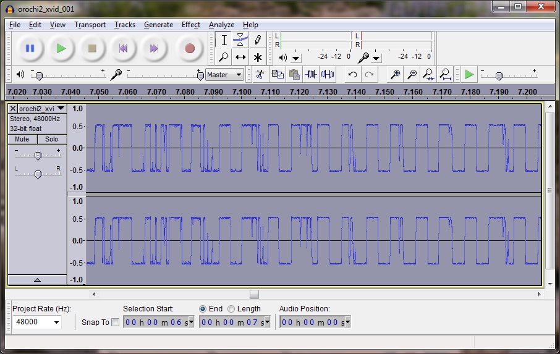The width and height of the screenshot is (560, 354).
Task: Open the Generate menu
Action: (x=159, y=25)
